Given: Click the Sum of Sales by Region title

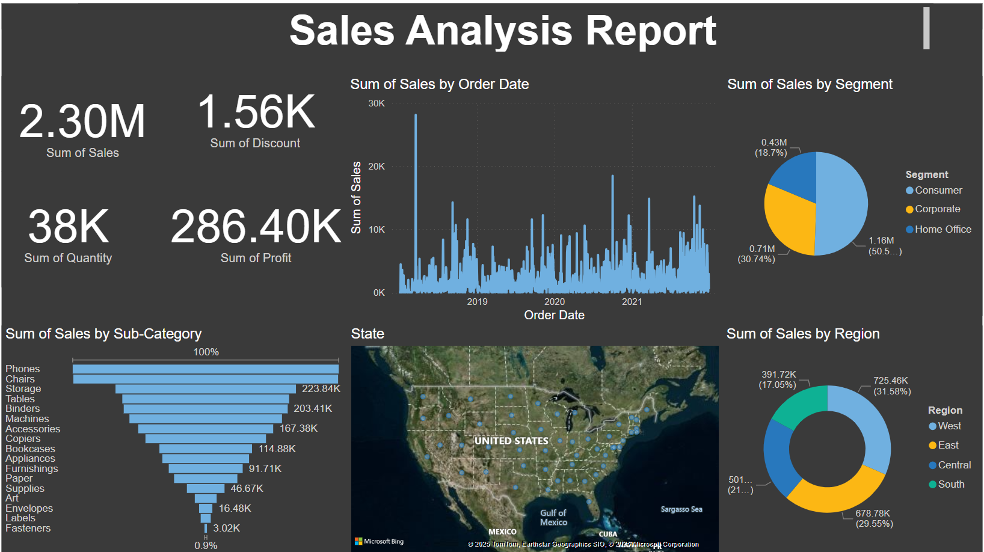Looking at the screenshot, I should point(802,334).
